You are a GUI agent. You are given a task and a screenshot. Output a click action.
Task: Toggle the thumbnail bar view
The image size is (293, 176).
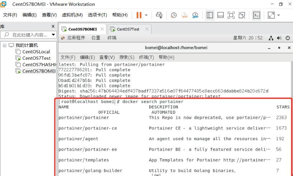click(x=221, y=15)
